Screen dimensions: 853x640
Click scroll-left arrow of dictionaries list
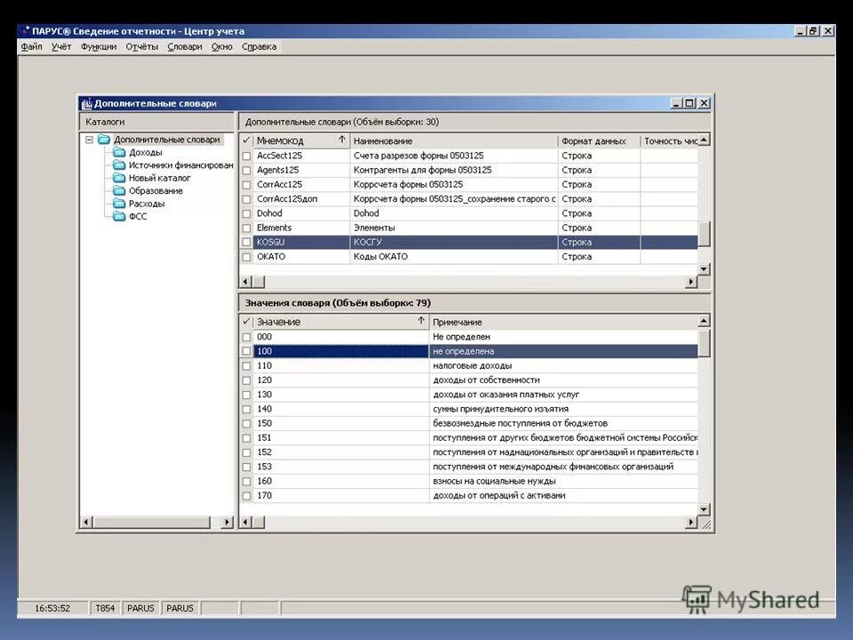tap(245, 282)
